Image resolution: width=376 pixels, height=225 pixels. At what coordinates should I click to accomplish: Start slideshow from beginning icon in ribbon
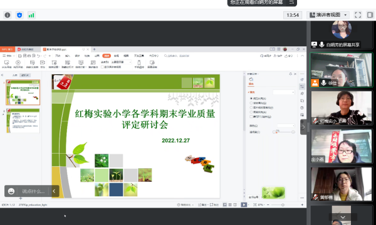(x=6, y=64)
